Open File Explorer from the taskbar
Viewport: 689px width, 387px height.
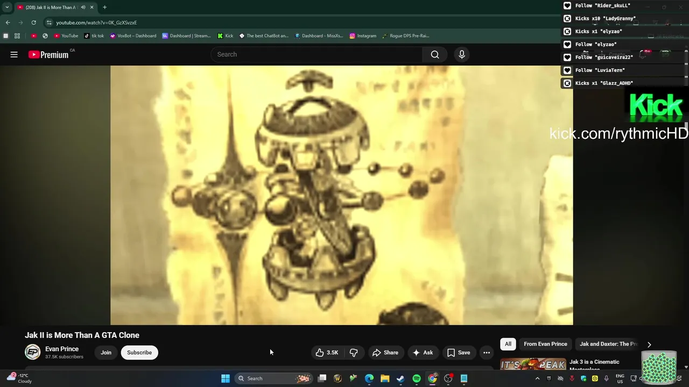coord(385,378)
